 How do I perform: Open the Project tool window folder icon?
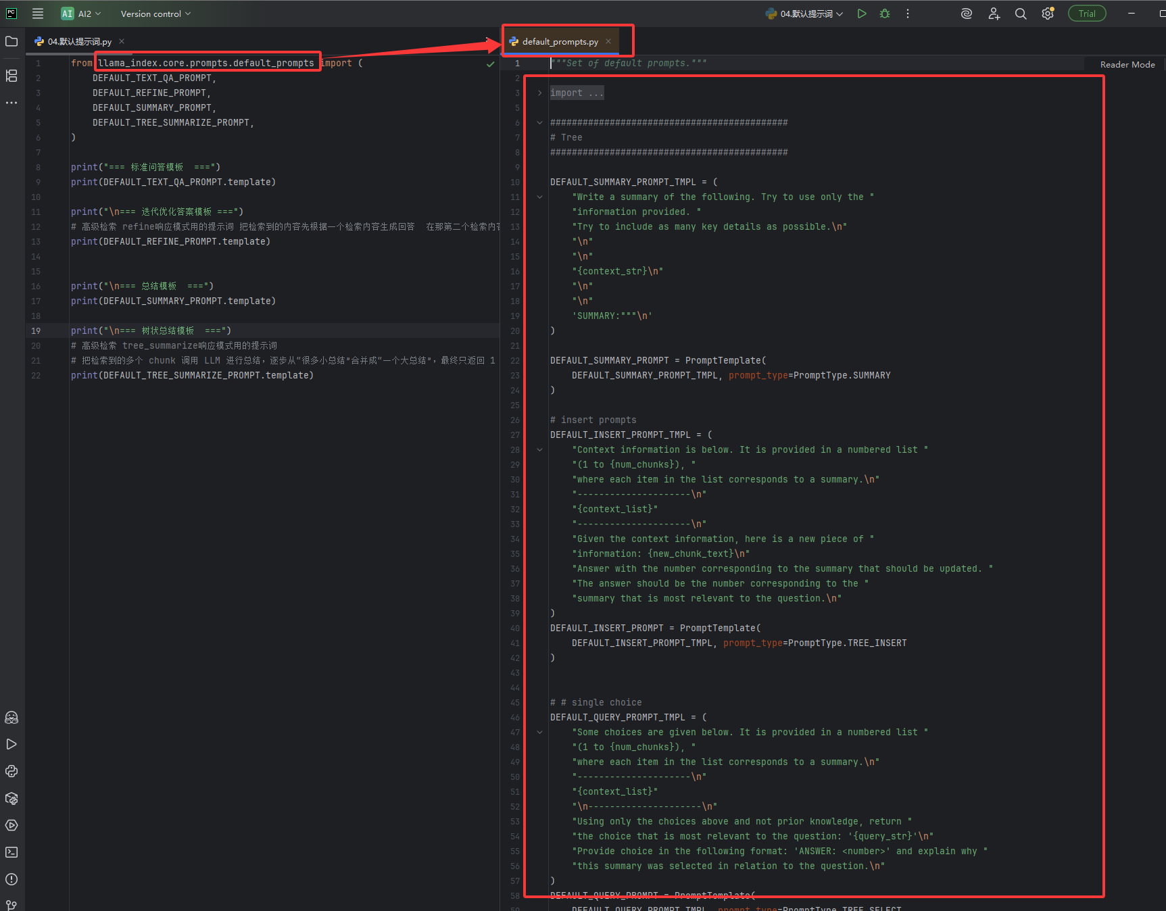coord(11,42)
